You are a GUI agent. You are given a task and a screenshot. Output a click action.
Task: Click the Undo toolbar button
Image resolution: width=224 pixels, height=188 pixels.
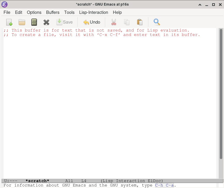92,22
